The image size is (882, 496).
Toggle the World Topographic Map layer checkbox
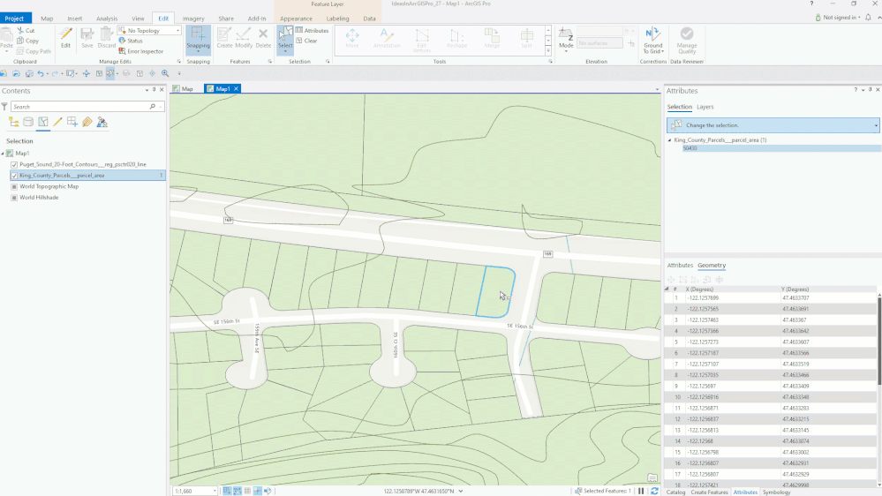click(13, 186)
